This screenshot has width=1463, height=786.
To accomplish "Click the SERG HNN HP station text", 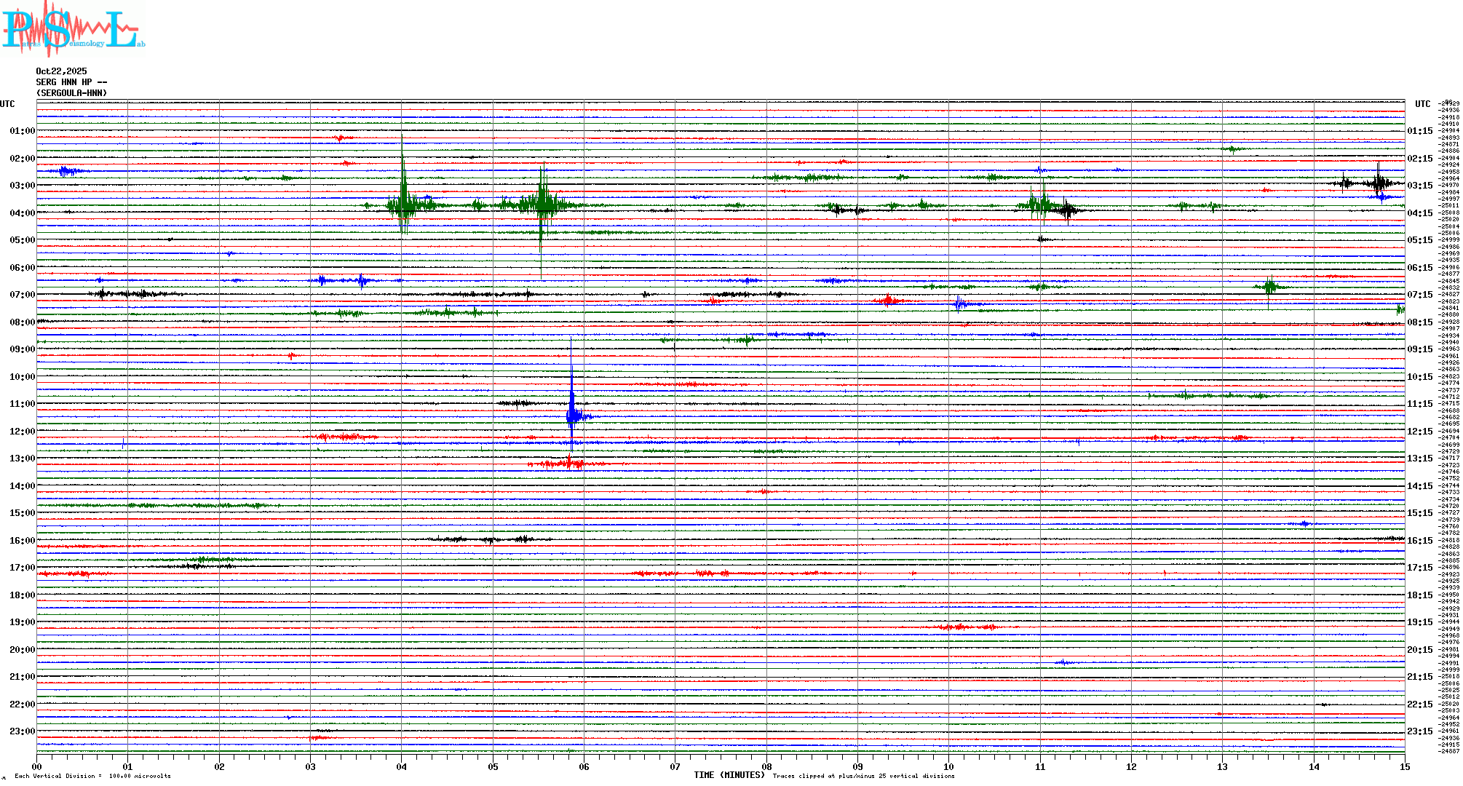I will (71, 82).
